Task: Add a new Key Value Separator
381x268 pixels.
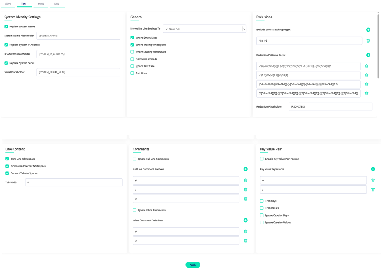Action: [x=373, y=169]
